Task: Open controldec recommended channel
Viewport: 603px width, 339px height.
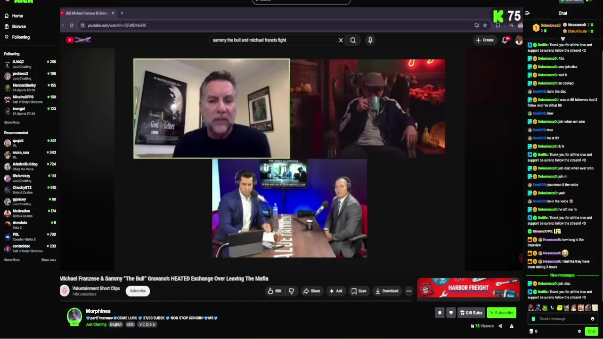Action: click(x=30, y=248)
